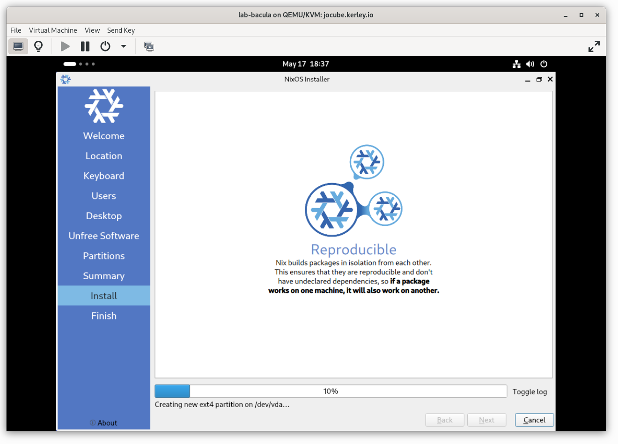
Task: Click the NixOS Installer titlebar snowflake icon
Action: 66,79
